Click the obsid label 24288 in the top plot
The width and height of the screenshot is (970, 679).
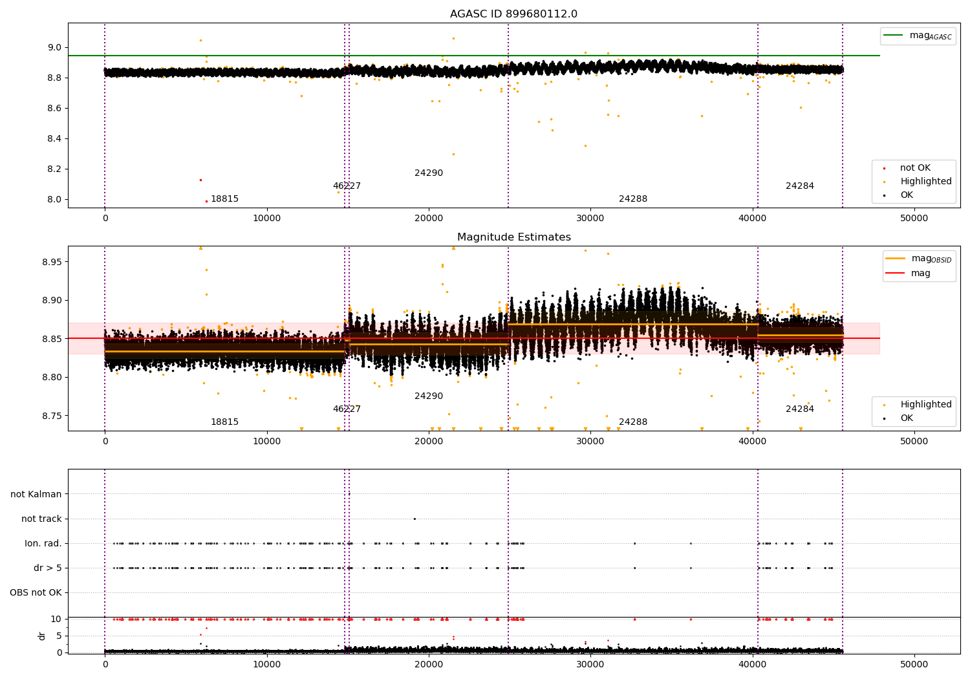(x=633, y=199)
